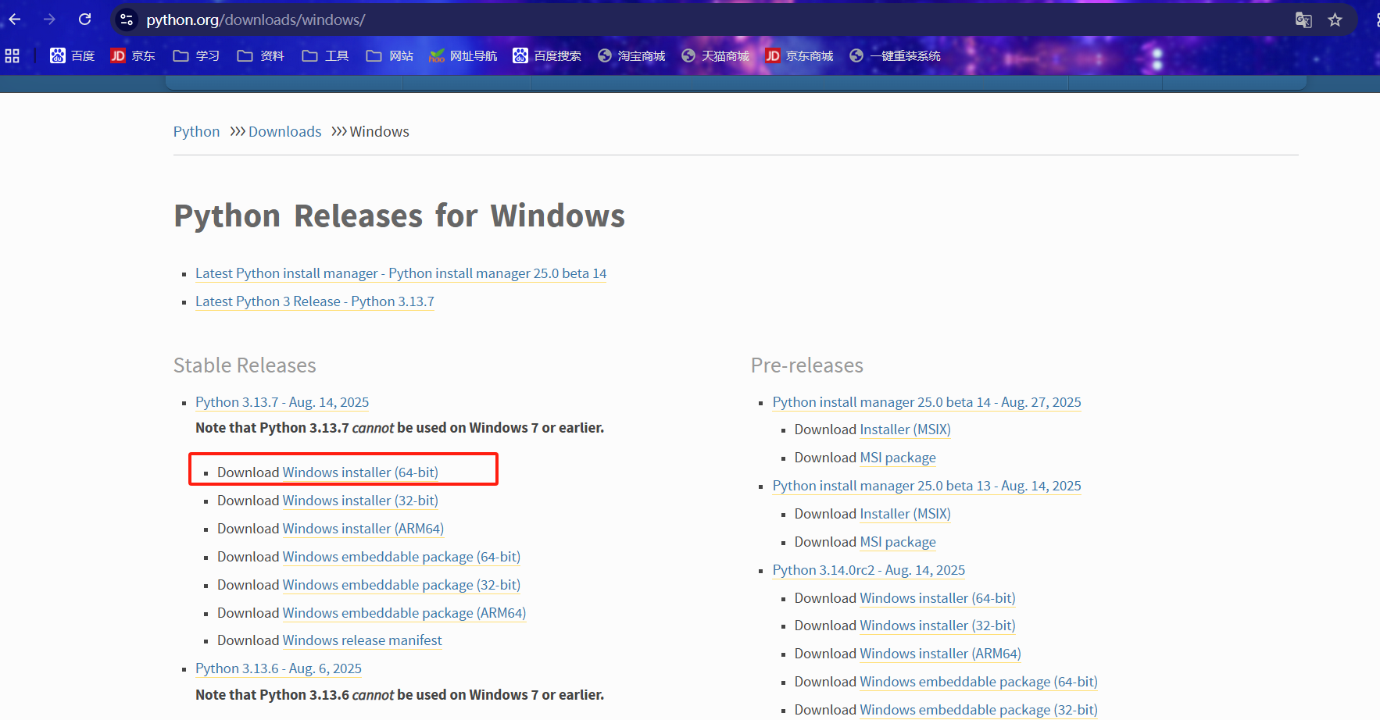Open Latest Python 3 Release - Python 3.13.7
Screen dimensions: 1380x720
pos(314,301)
